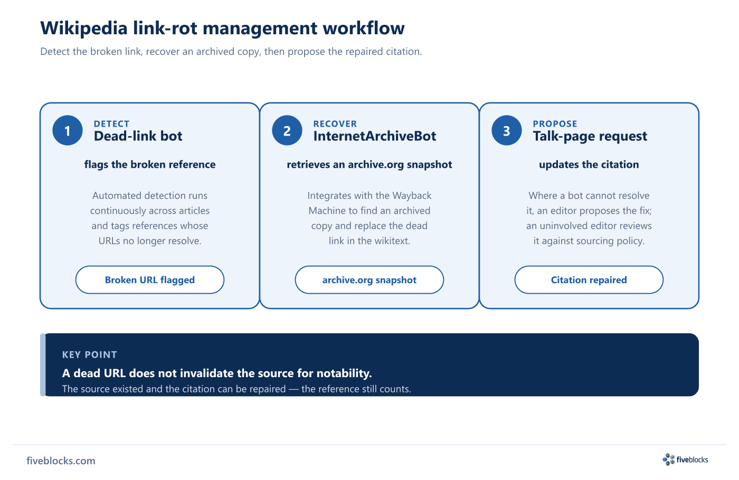This screenshot has width=739, height=480.
Task: Click the KEY POINT label
Action: pyautogui.click(x=90, y=355)
